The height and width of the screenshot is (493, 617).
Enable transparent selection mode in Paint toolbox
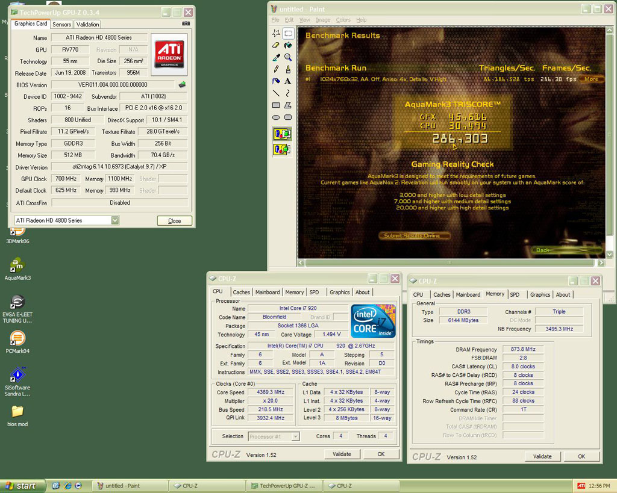(x=282, y=149)
